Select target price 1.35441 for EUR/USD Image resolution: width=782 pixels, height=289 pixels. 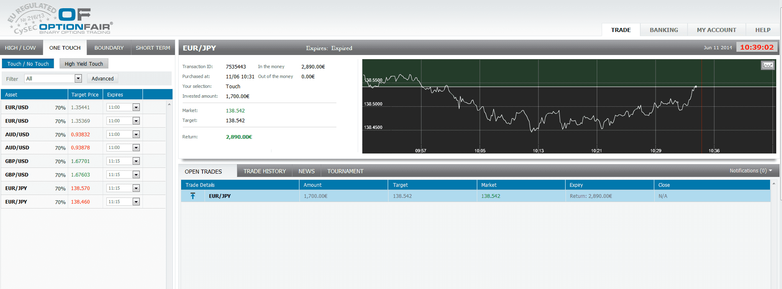click(x=80, y=108)
